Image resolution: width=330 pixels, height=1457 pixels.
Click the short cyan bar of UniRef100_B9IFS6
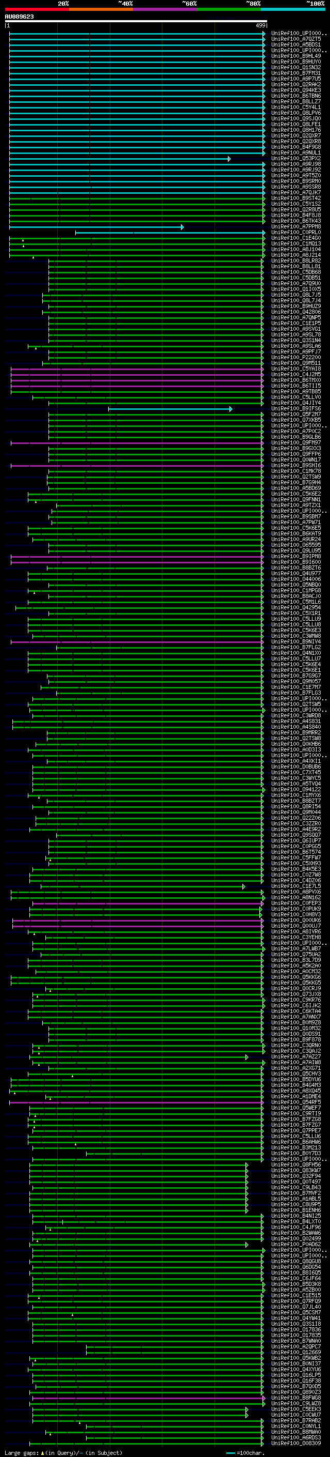pos(170,408)
